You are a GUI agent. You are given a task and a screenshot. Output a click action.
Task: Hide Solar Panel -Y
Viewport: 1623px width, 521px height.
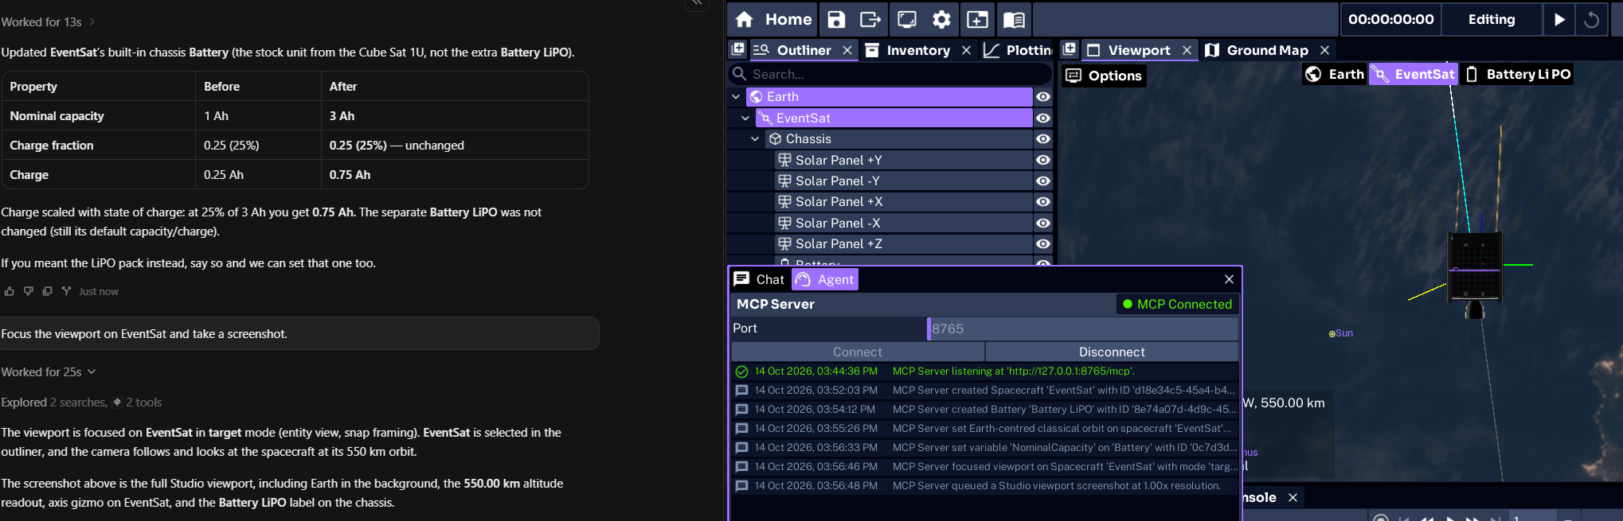tap(1043, 181)
